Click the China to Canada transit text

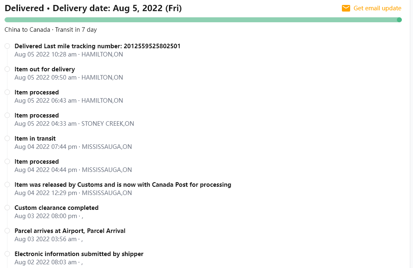point(50,30)
